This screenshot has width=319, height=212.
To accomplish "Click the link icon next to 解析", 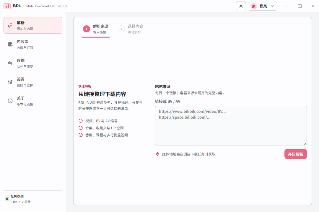I will 10,26.
